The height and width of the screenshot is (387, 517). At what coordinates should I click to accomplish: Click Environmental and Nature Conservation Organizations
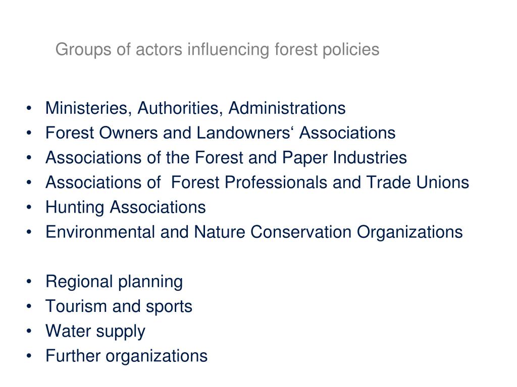click(254, 232)
